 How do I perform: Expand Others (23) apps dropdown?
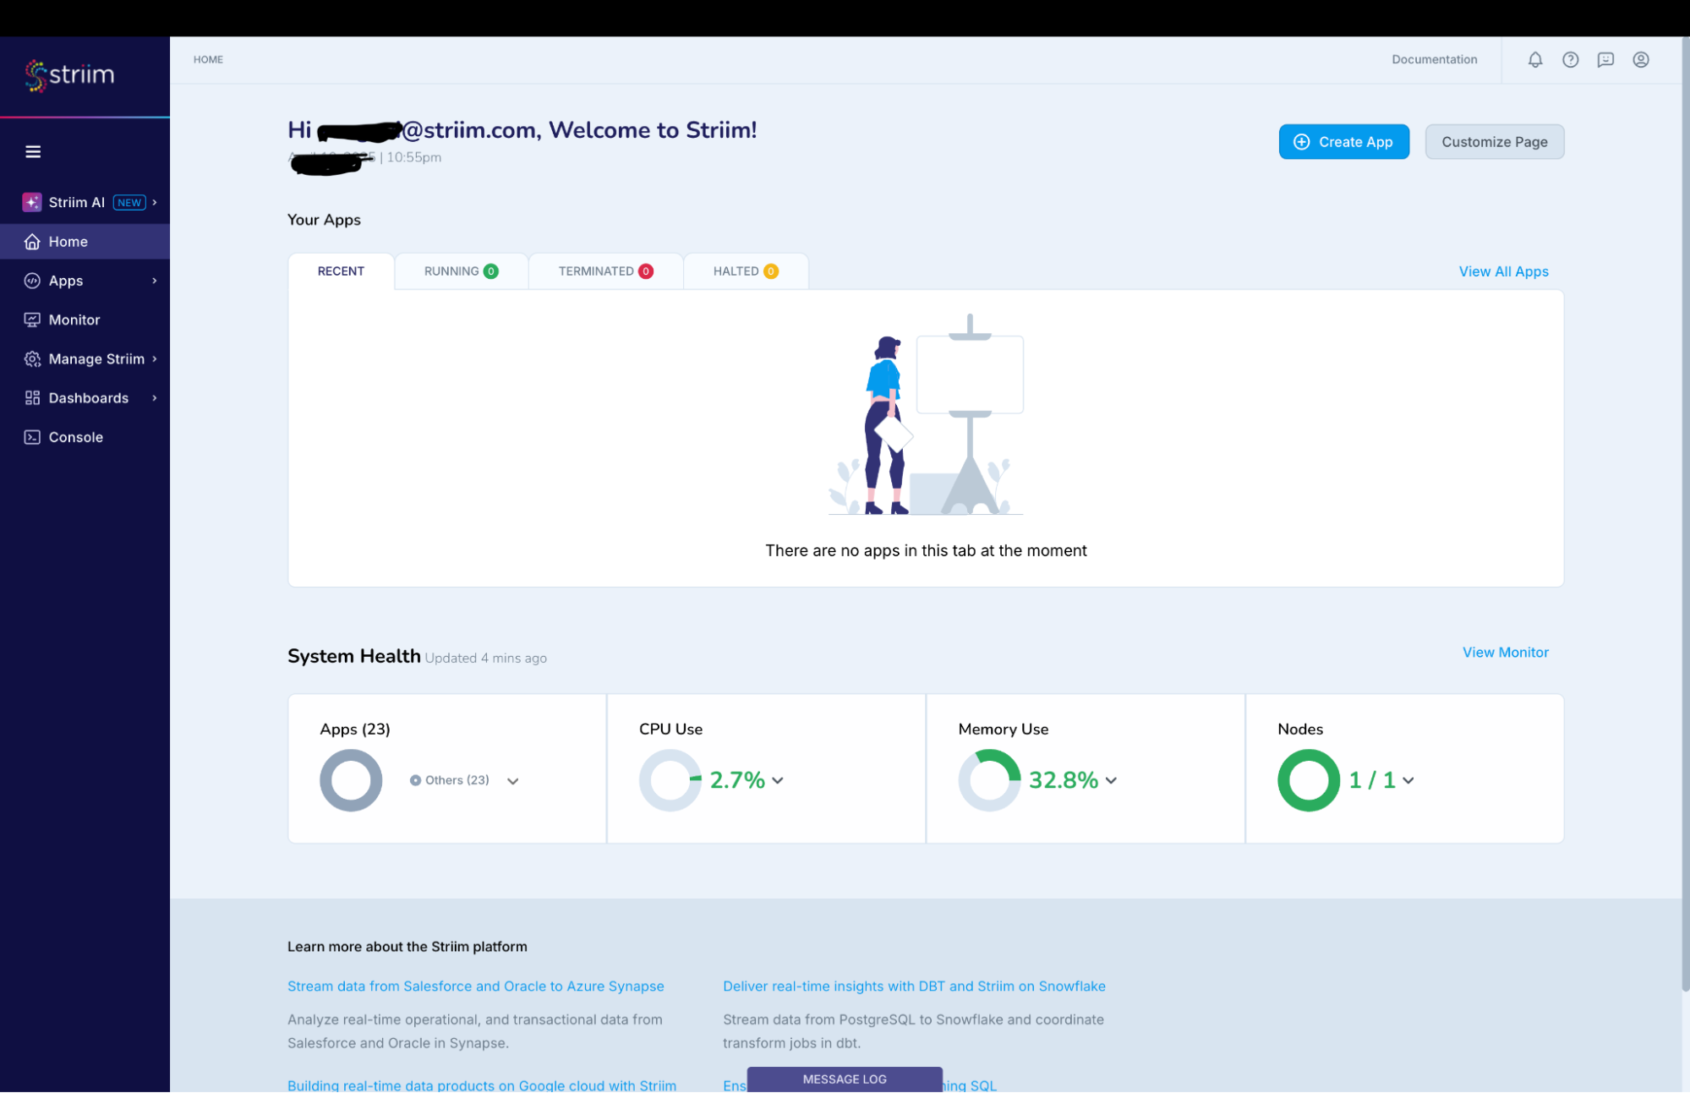[512, 781]
